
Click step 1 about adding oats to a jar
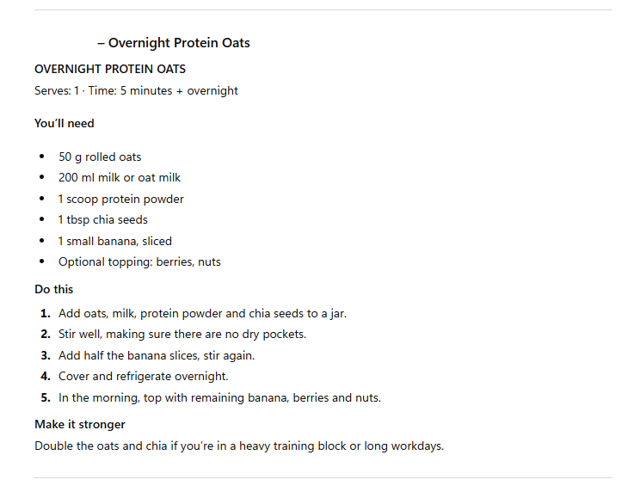(202, 313)
